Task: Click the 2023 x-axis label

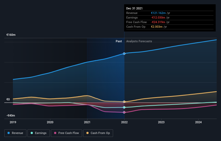Action: (x=161, y=122)
